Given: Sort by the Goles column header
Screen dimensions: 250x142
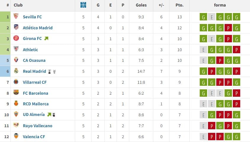Looking at the screenshot, I should [x=141, y=5].
